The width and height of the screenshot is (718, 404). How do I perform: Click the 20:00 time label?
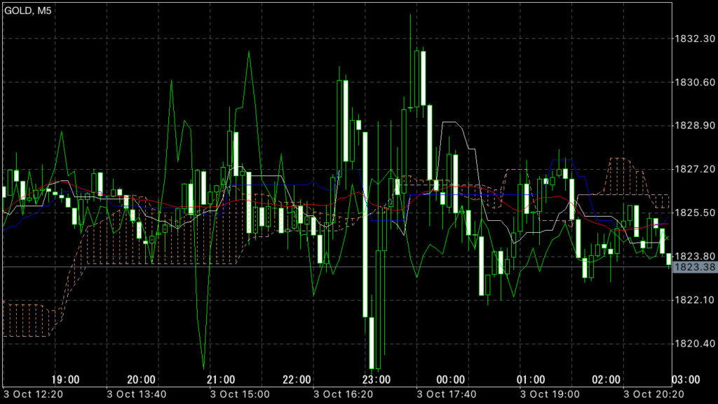click(141, 379)
